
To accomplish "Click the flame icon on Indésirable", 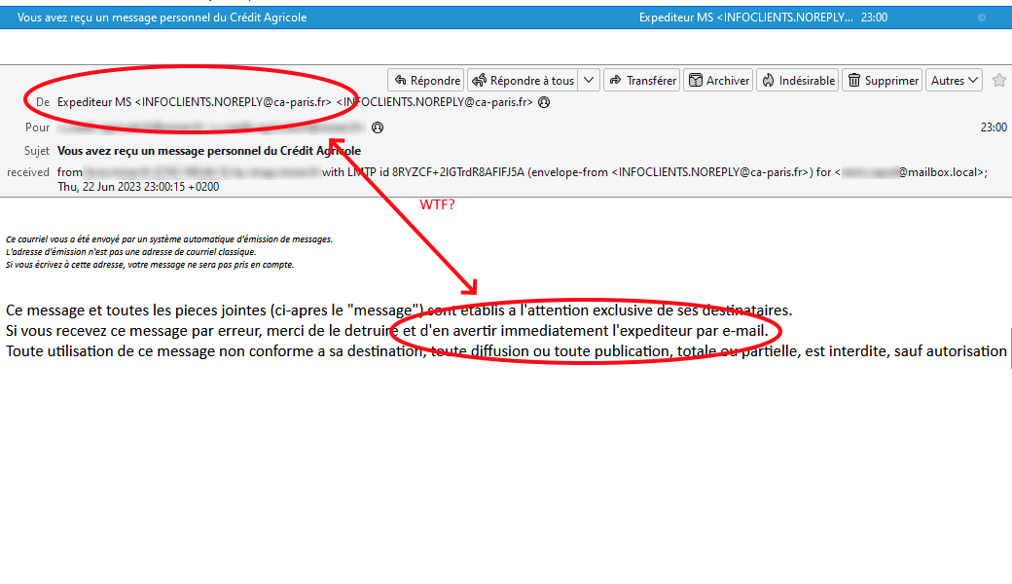I will (768, 81).
